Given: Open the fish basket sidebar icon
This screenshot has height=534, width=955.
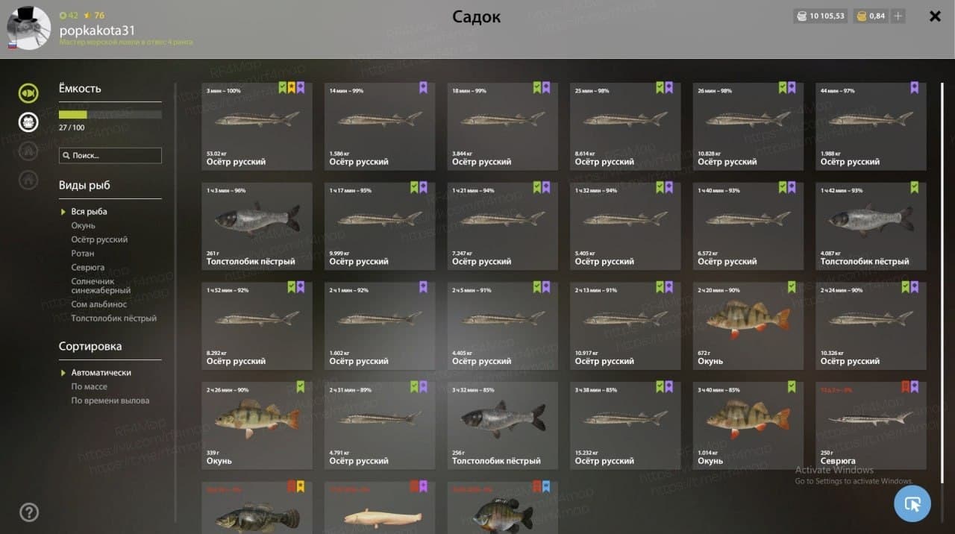Looking at the screenshot, I should pos(29,122).
